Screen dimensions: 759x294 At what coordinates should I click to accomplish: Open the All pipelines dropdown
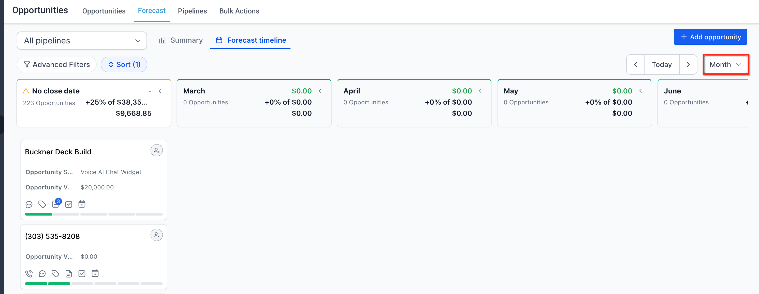pos(82,41)
